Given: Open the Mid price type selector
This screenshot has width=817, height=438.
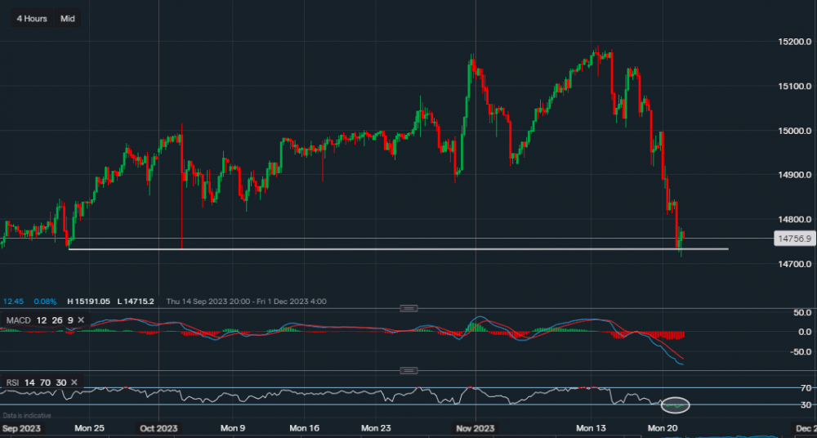Looking at the screenshot, I should [68, 18].
